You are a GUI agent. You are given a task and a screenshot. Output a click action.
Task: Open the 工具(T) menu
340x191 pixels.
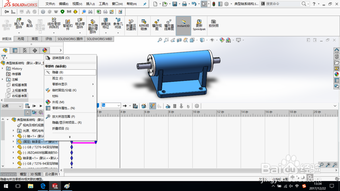(x=103, y=4)
